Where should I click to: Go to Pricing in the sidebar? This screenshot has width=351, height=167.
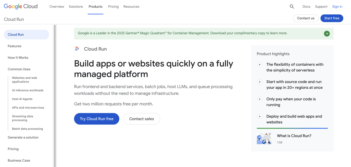(13, 149)
